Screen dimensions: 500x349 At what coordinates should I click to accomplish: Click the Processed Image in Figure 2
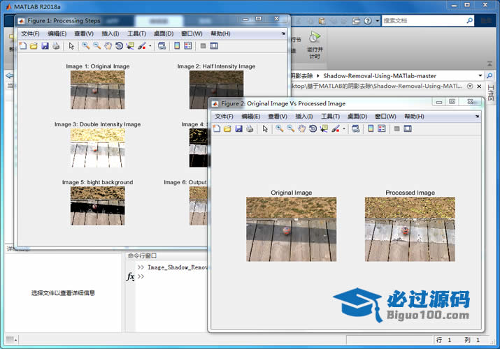[x=410, y=229]
